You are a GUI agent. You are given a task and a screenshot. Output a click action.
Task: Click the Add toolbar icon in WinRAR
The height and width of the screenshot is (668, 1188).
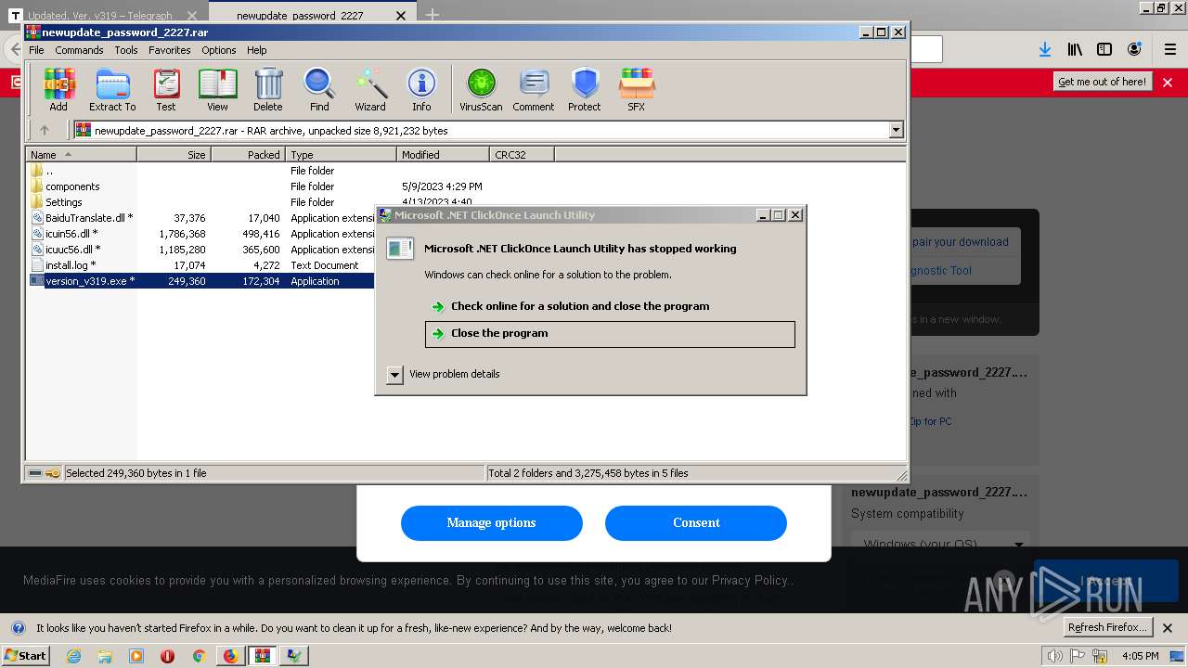pyautogui.click(x=58, y=90)
